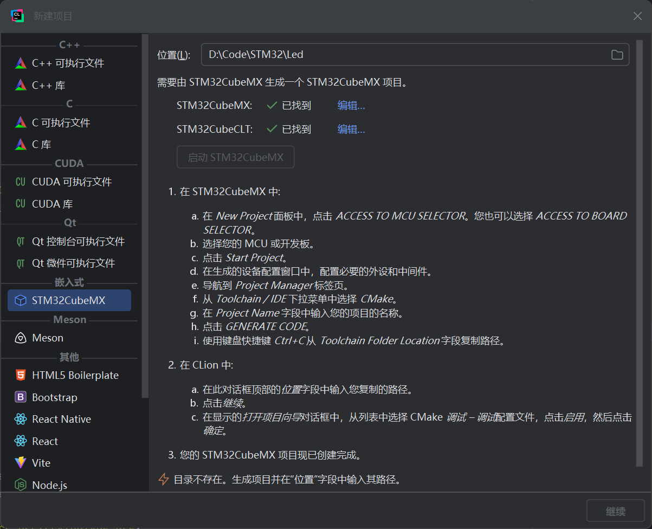Click the C 库 triangle icon
The image size is (652, 529).
(21, 144)
